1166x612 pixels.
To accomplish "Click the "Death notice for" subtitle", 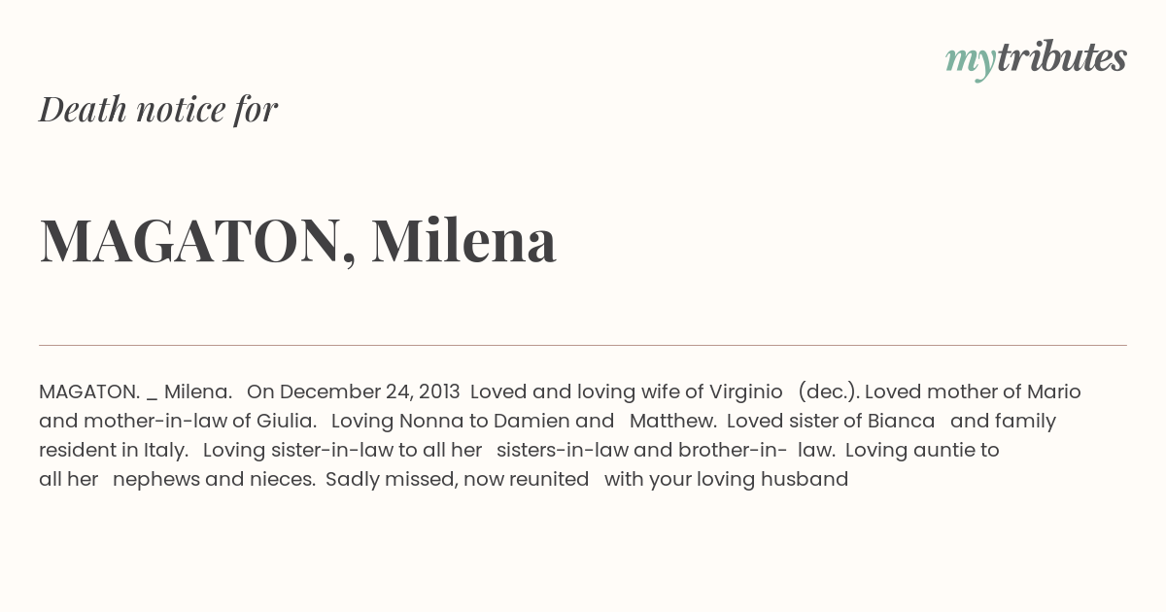I will (x=158, y=109).
